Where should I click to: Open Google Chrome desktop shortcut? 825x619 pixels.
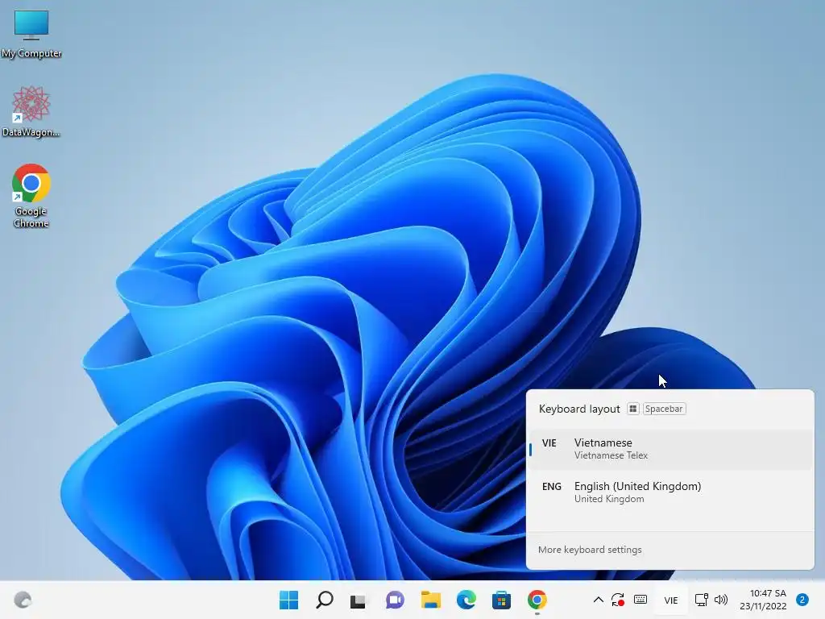tap(31, 196)
